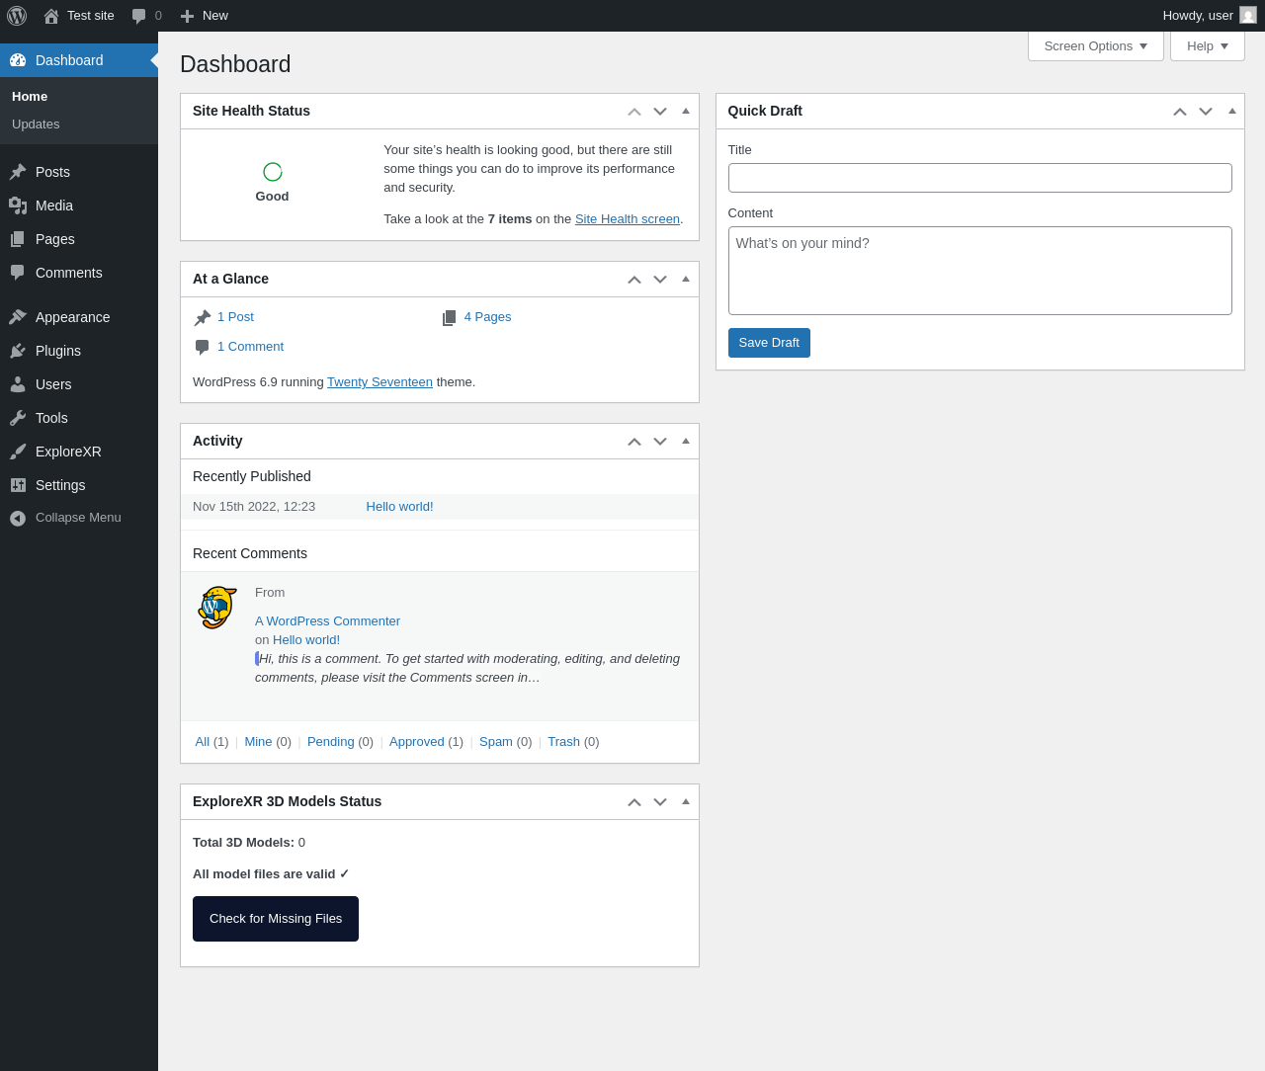Screen dimensions: 1265x1071
Task: Click Check for Missing Files button
Action: [276, 919]
